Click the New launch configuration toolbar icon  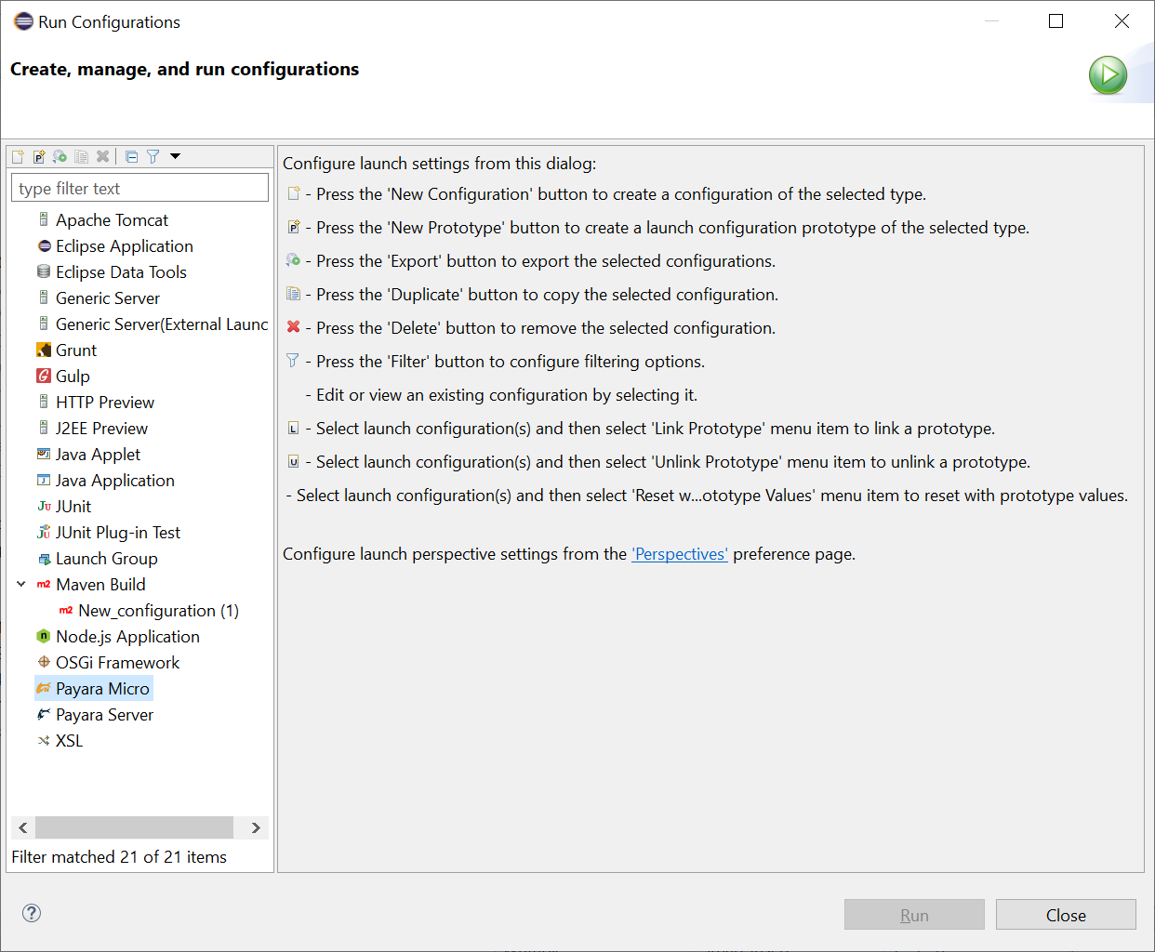click(x=18, y=157)
